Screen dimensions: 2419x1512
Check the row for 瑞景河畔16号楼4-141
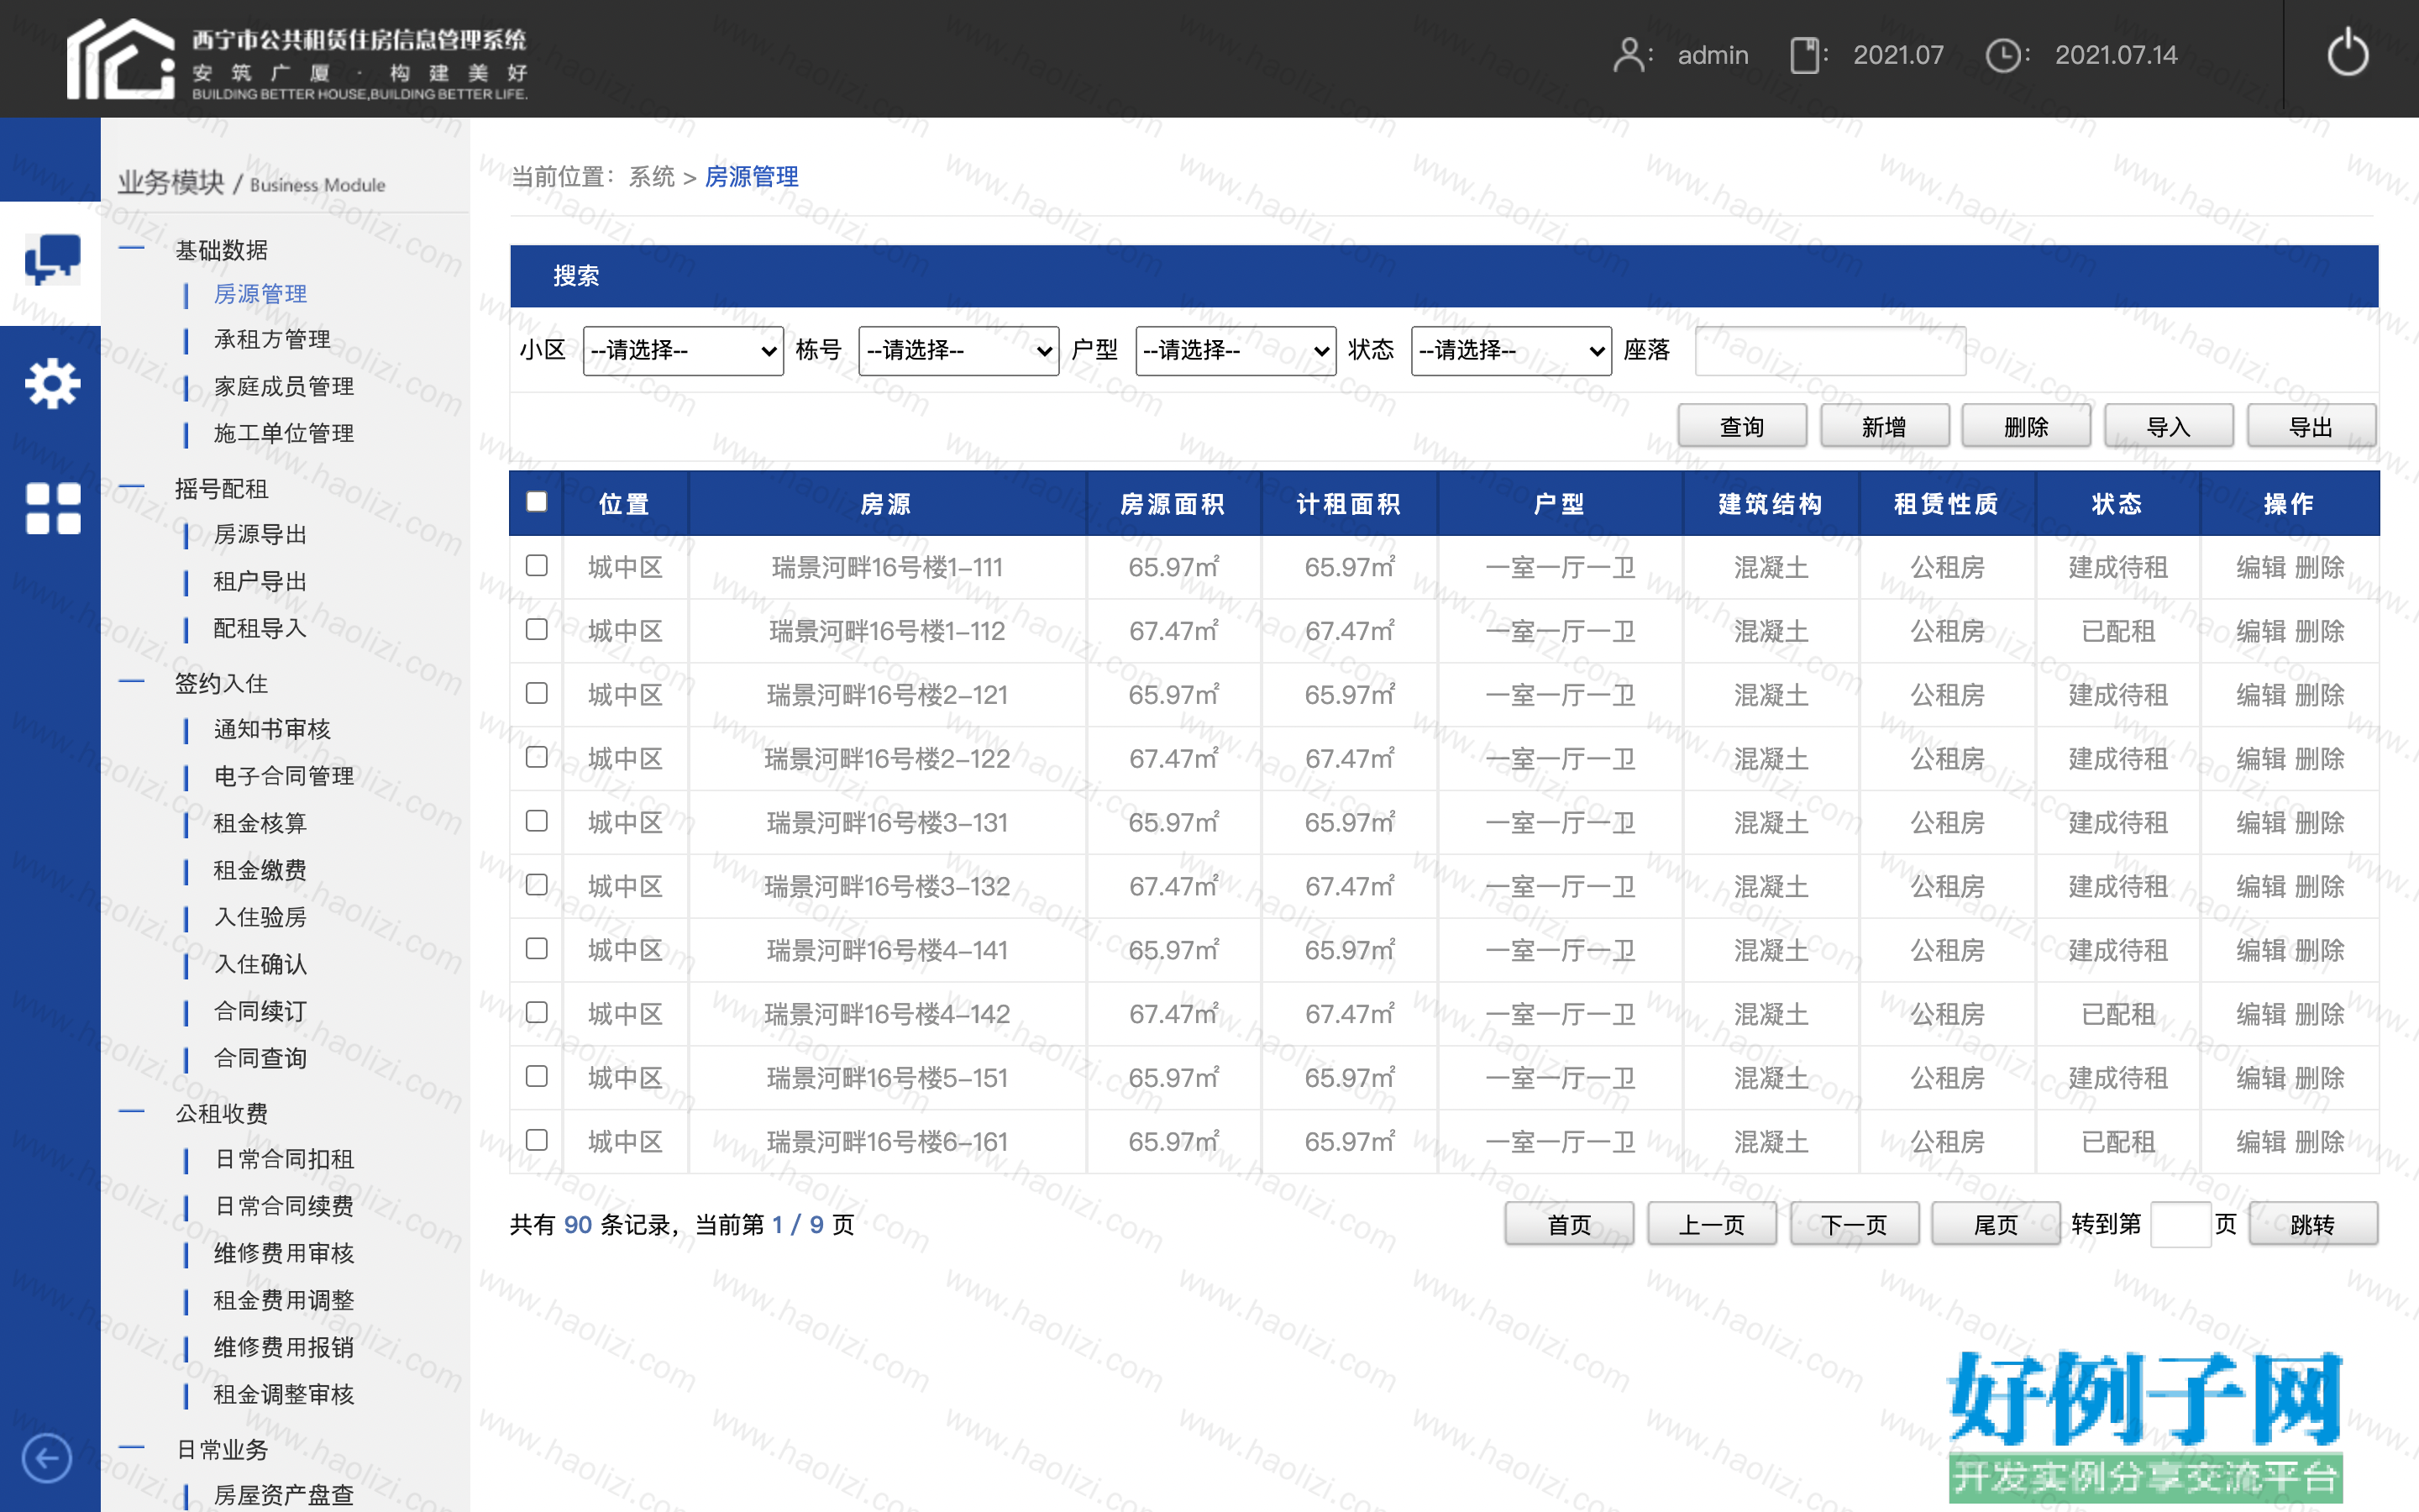537,949
